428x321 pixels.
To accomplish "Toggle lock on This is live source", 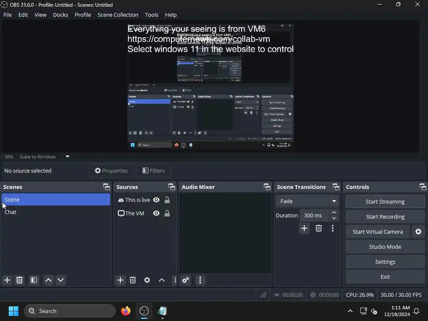I will coord(167,200).
